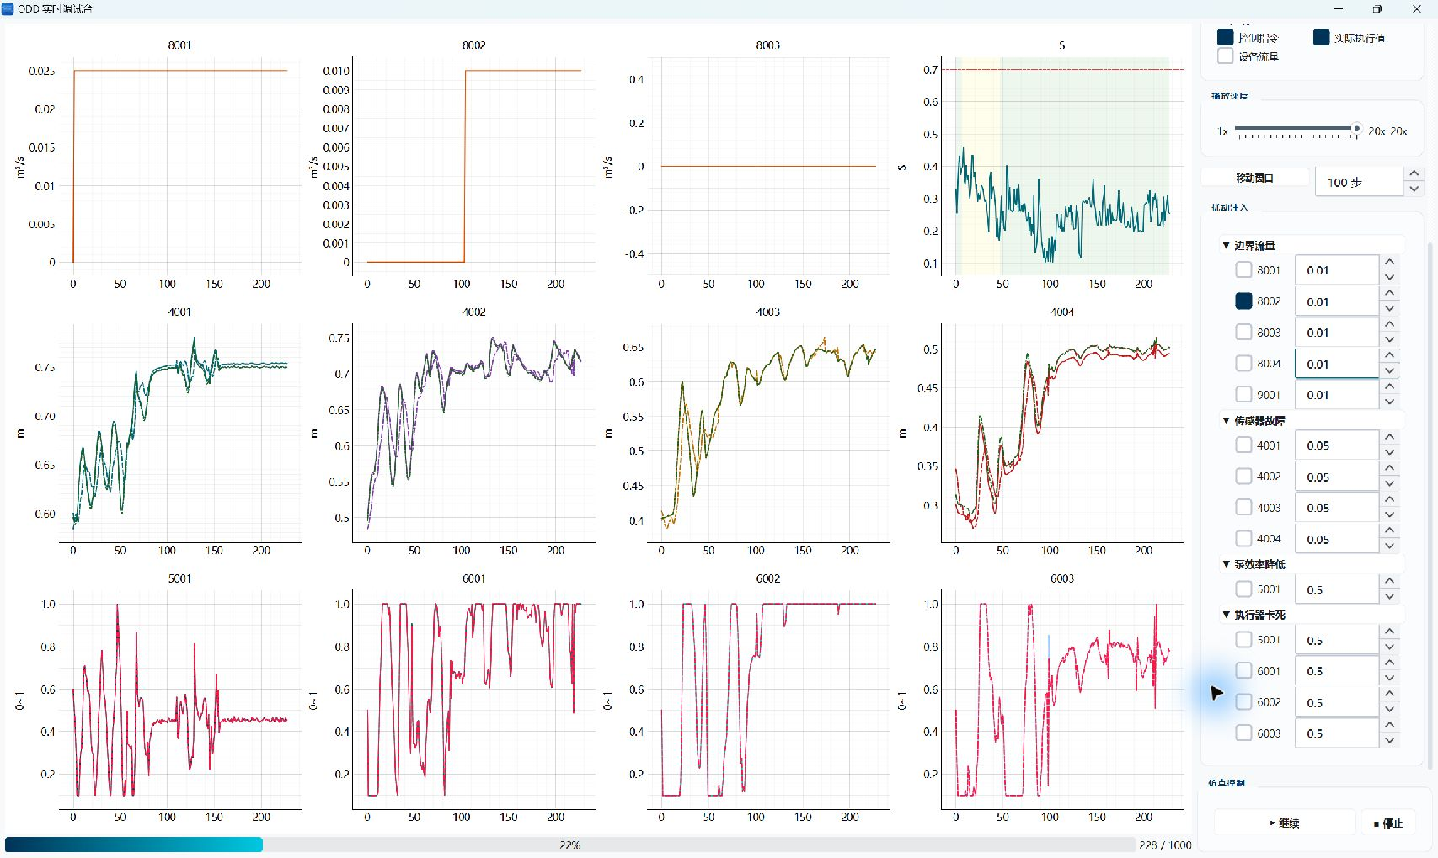Click down arrow for sensor fault 4002
Viewport: 1438px width, 858px height.
click(x=1390, y=484)
